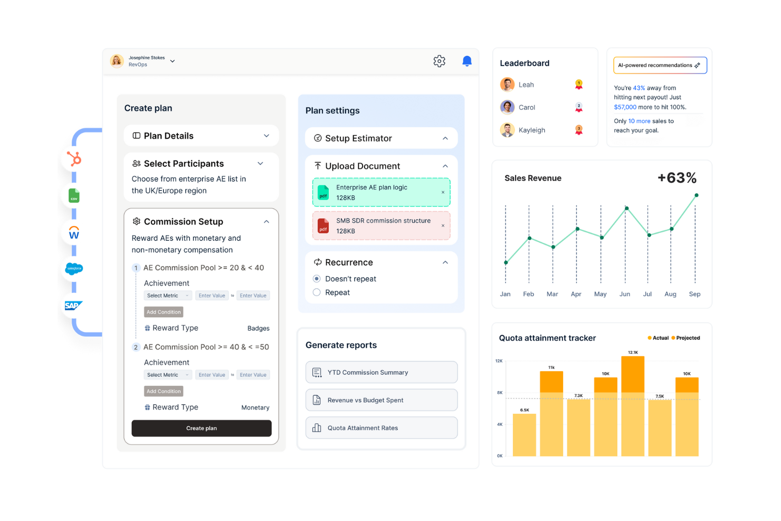The width and height of the screenshot is (781, 521).
Task: Click the YTD Commission Summary report icon
Action: click(x=317, y=372)
